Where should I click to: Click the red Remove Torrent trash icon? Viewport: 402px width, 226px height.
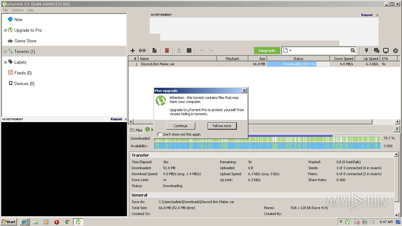[167, 51]
